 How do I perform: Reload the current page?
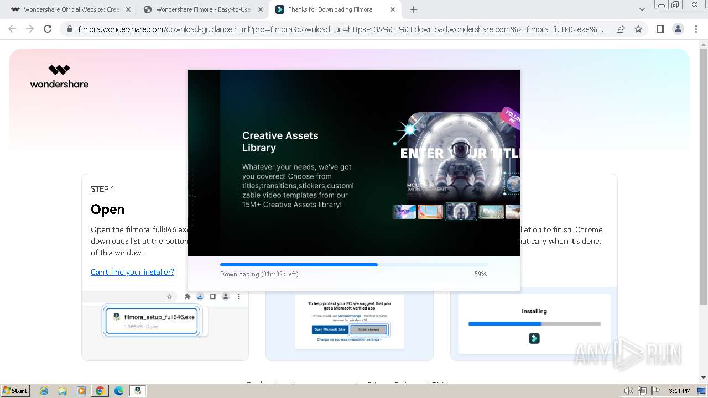click(x=48, y=29)
